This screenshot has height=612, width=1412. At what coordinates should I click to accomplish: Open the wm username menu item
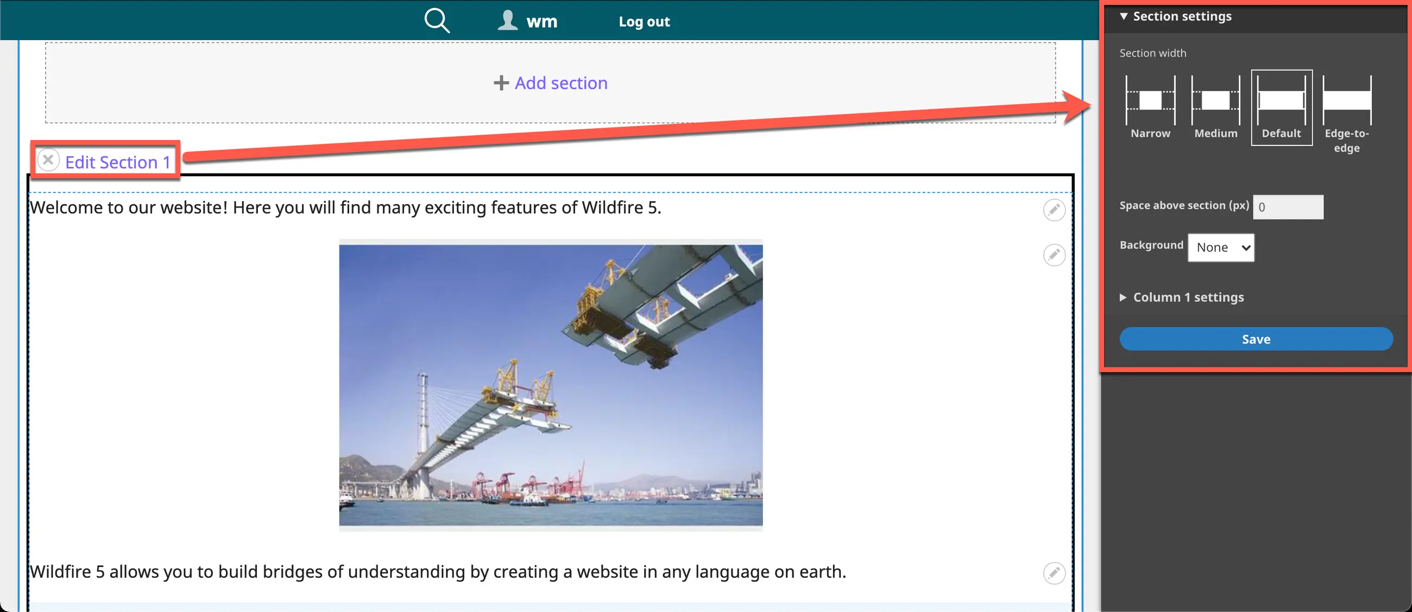pos(541,22)
